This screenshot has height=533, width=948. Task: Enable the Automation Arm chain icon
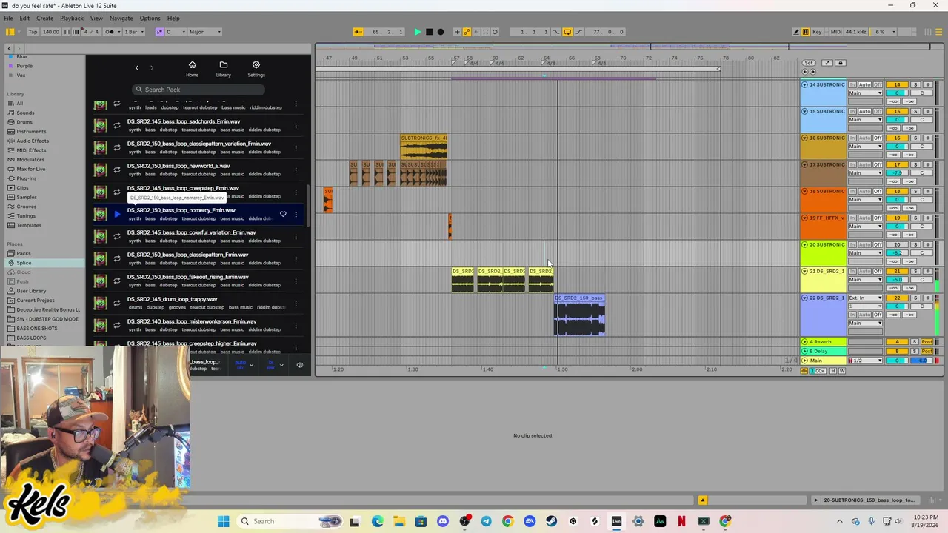point(467,32)
